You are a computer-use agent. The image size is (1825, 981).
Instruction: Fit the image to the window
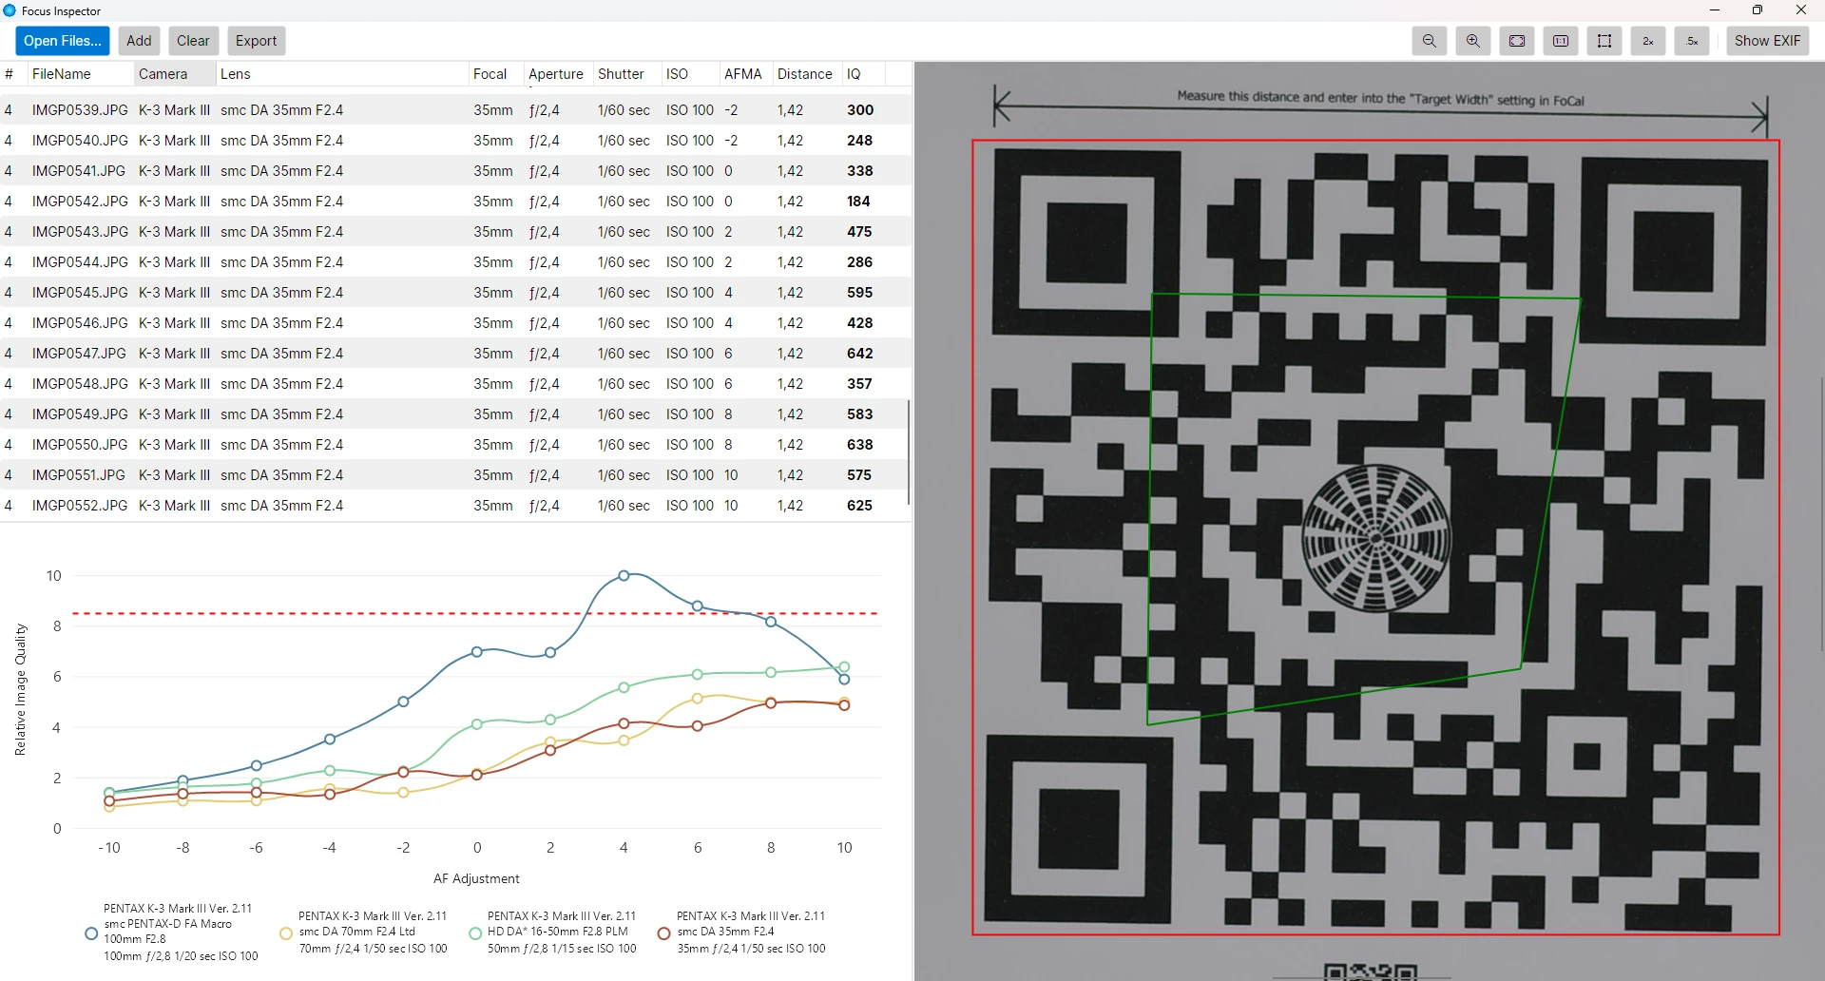[1516, 41]
